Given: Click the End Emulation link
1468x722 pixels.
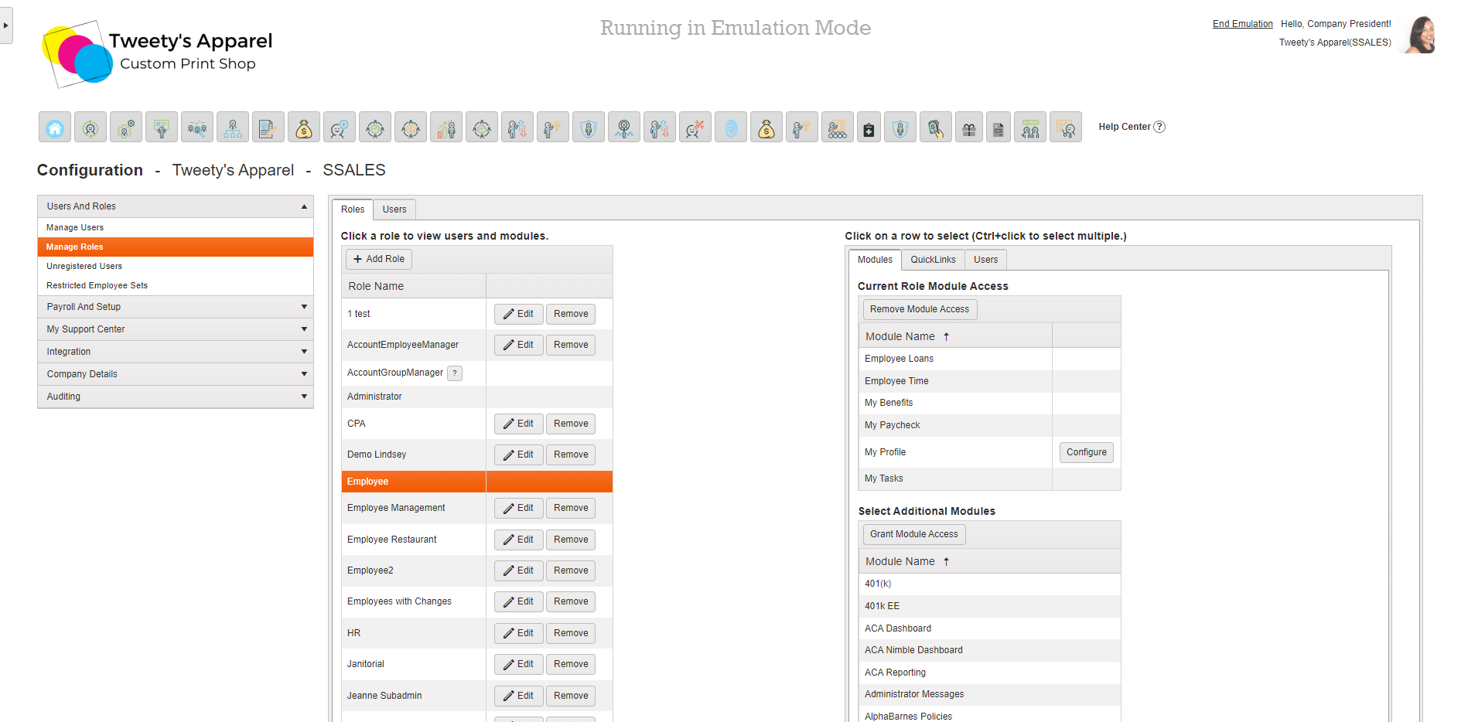Looking at the screenshot, I should point(1242,24).
